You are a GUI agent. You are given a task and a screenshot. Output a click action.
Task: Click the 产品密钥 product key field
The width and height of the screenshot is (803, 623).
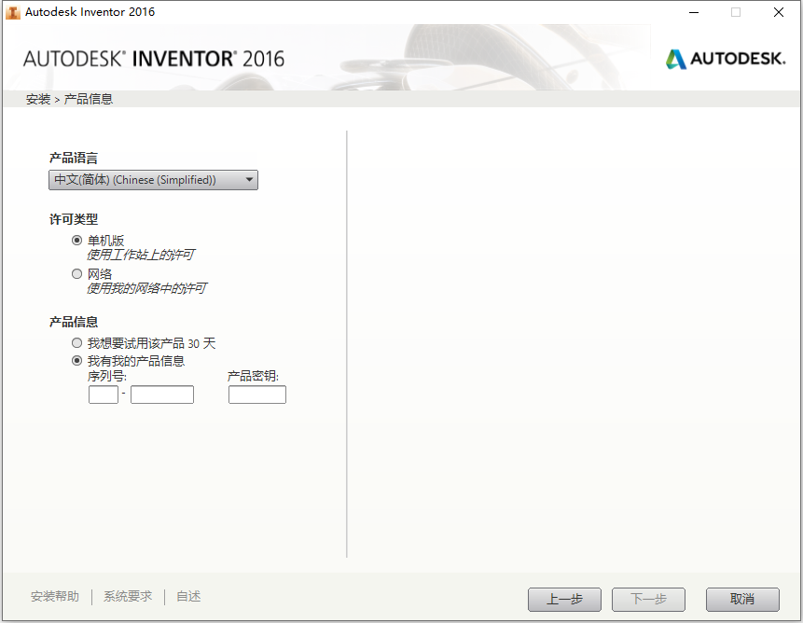257,395
